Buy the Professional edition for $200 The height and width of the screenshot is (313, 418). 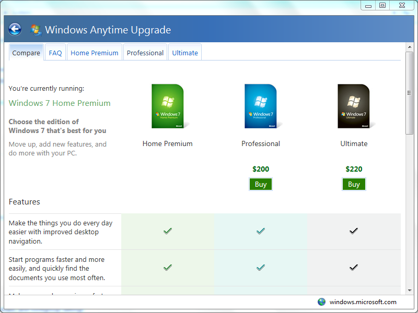coord(261,184)
